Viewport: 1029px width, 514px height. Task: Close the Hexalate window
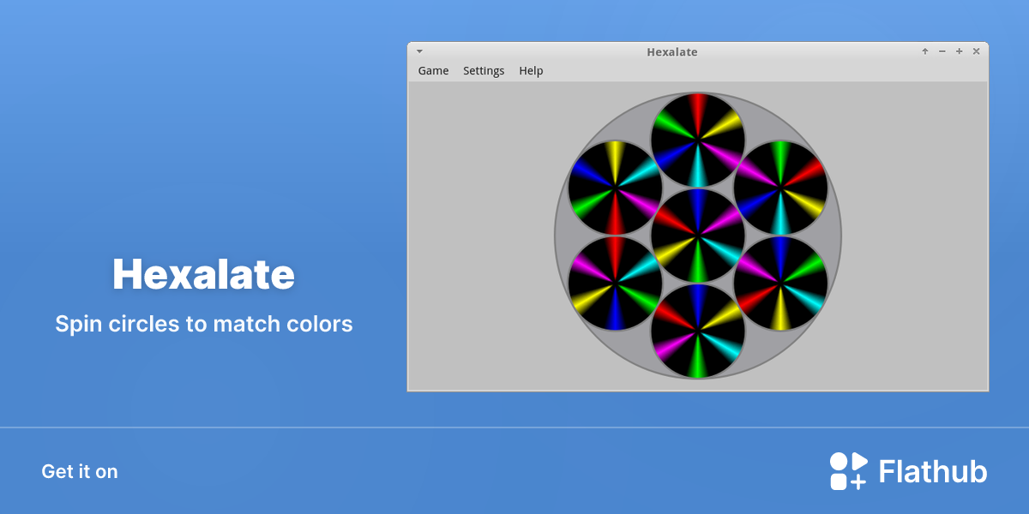977,51
